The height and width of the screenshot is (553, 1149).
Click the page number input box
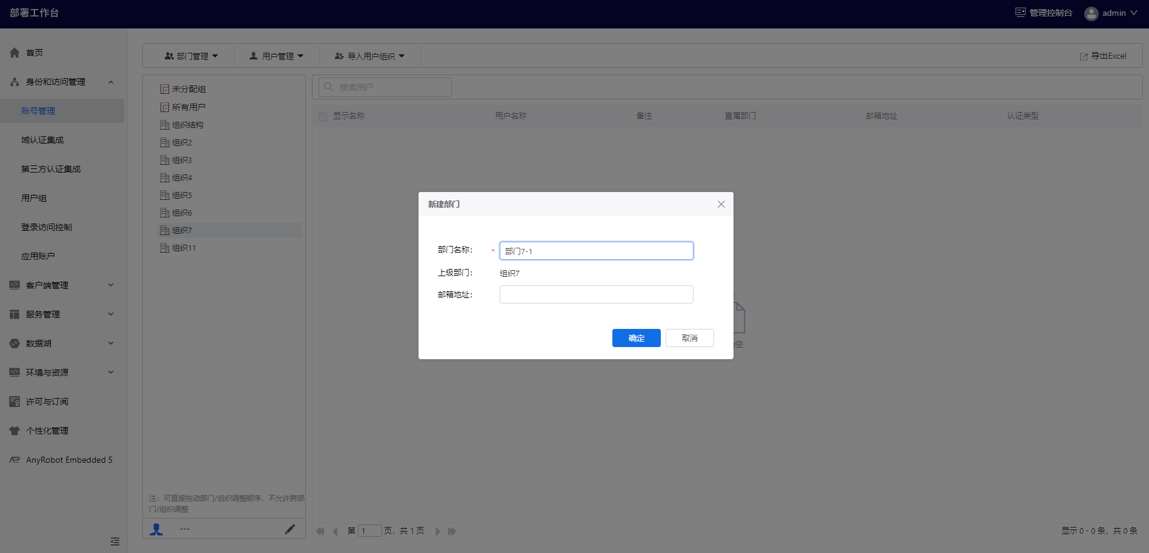coord(369,531)
